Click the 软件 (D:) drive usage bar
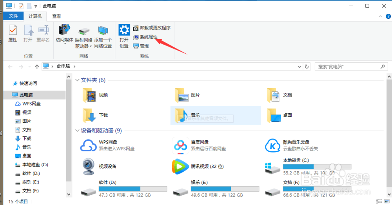This screenshot has width=392, height=205. pos(133,189)
